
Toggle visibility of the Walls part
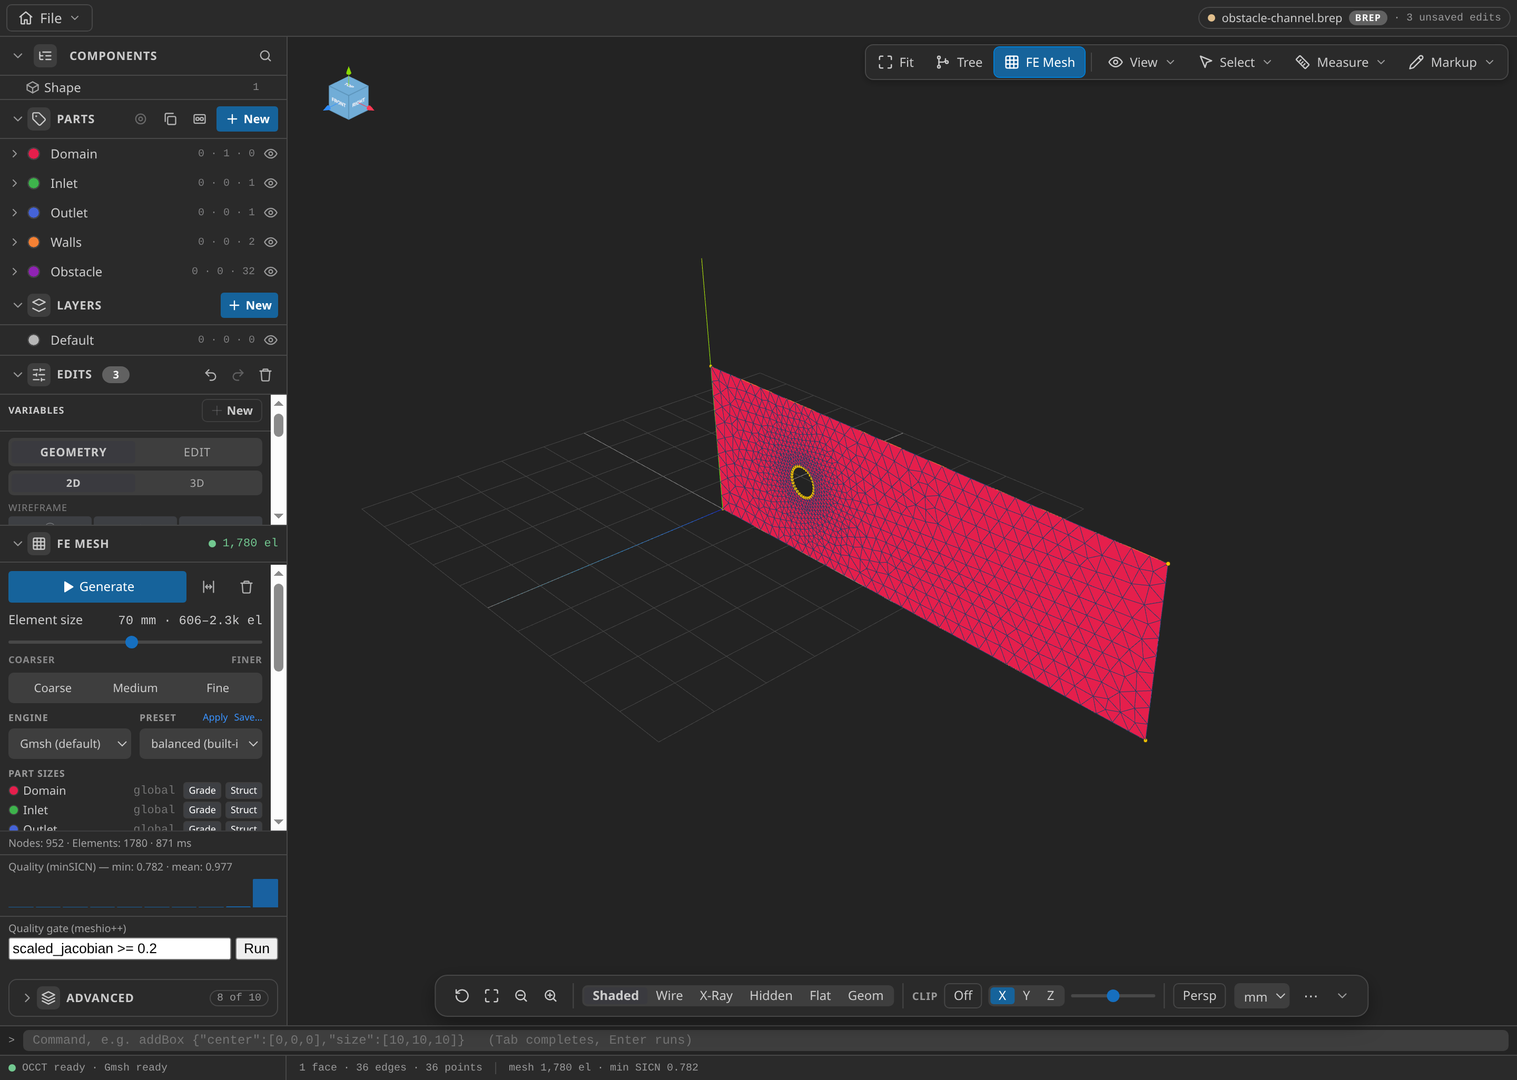click(x=271, y=242)
